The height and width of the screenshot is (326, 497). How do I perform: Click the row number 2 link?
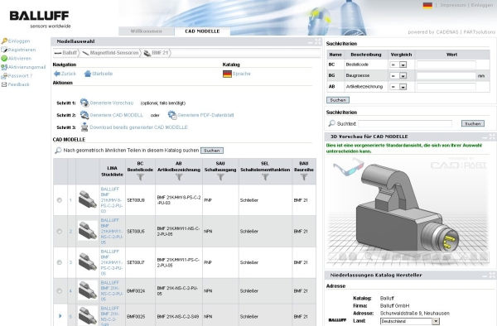pos(70,232)
